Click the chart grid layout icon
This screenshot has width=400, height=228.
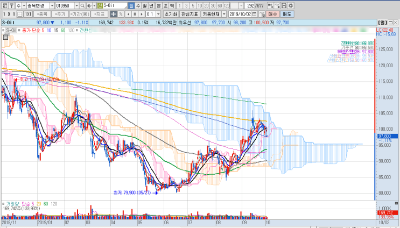(x=19, y=14)
